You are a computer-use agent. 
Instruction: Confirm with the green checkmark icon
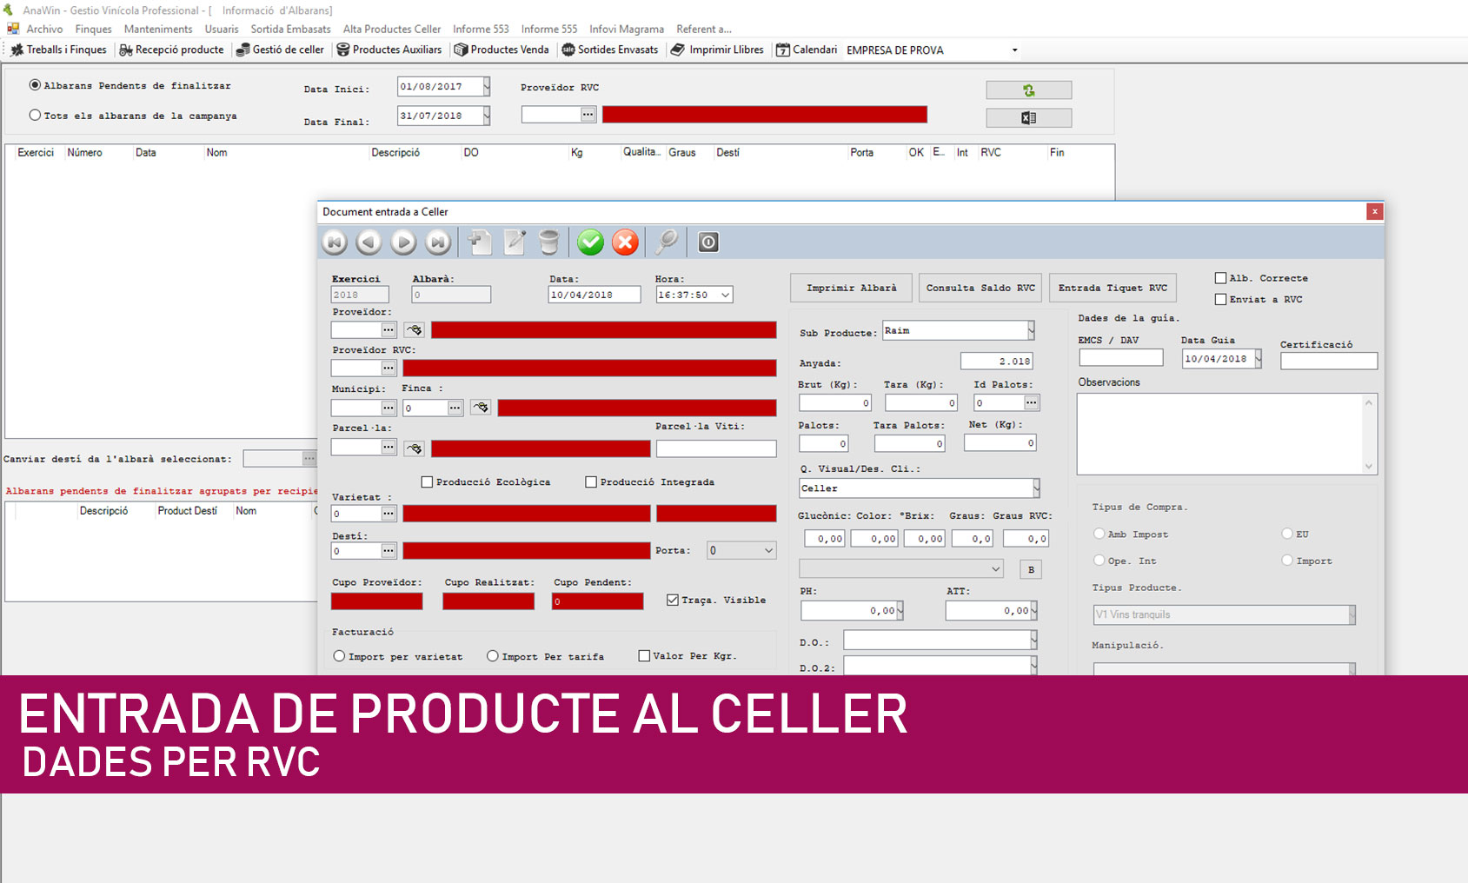coord(590,242)
